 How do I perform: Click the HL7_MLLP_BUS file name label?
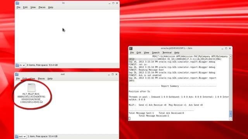31,98
